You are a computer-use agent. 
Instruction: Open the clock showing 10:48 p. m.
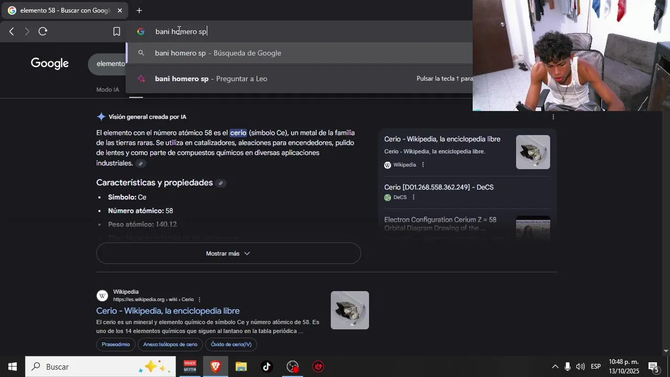point(623,367)
